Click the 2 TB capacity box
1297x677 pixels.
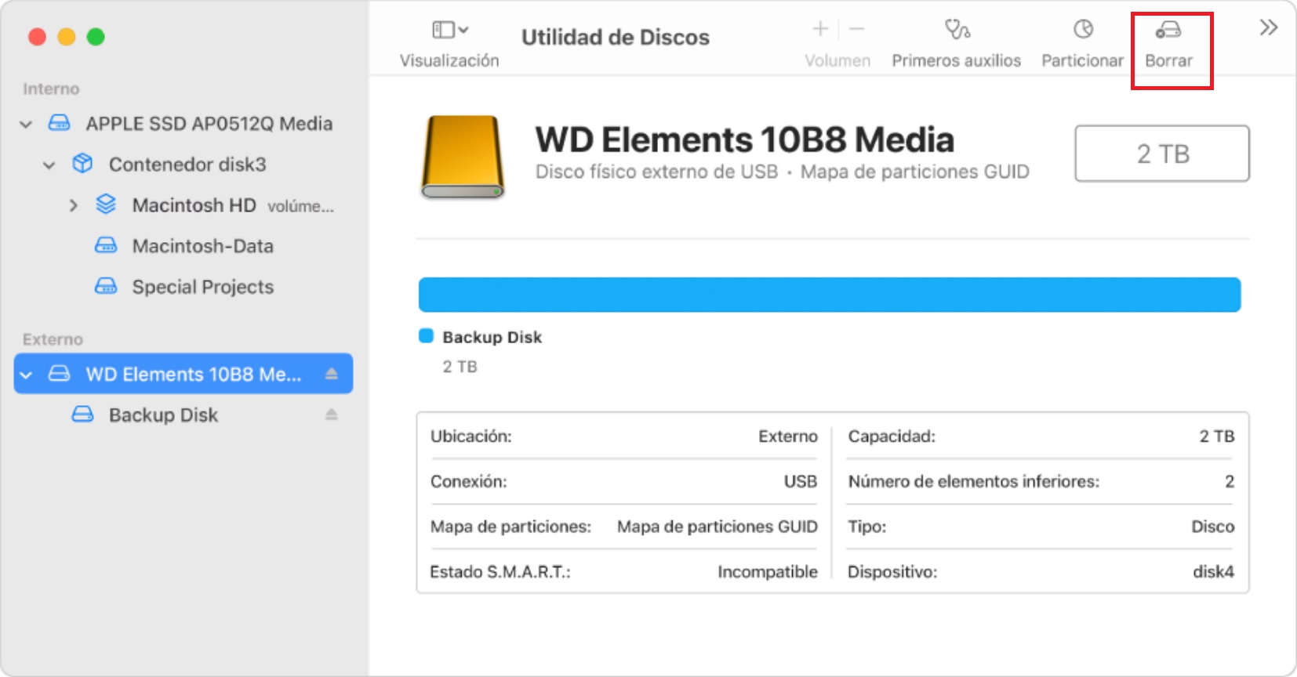[1161, 154]
